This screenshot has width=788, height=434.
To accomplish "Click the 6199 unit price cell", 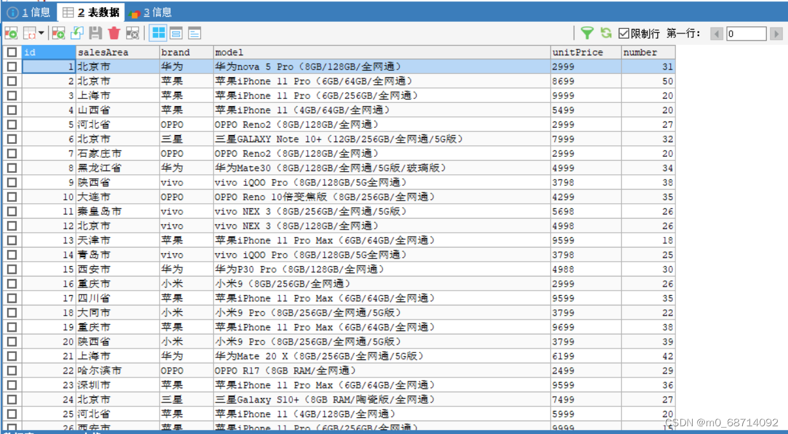I will 586,356.
